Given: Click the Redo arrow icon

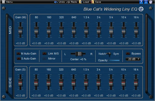Looking at the screenshot, I should pos(68,2).
